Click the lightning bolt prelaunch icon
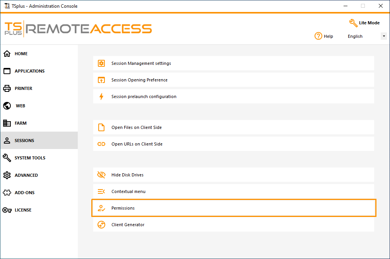 101,96
